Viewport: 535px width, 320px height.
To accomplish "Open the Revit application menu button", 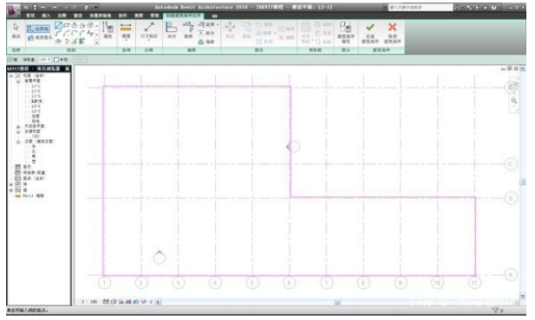I will pyautogui.click(x=14, y=10).
